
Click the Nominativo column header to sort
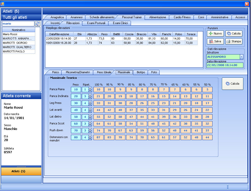[x=18, y=30]
